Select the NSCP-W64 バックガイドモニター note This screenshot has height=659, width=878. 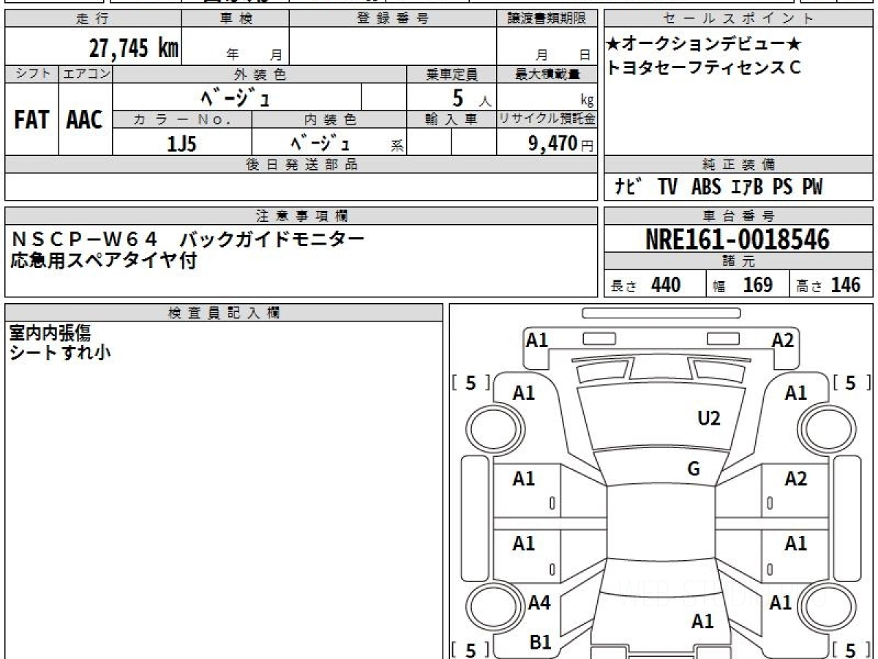(x=188, y=239)
